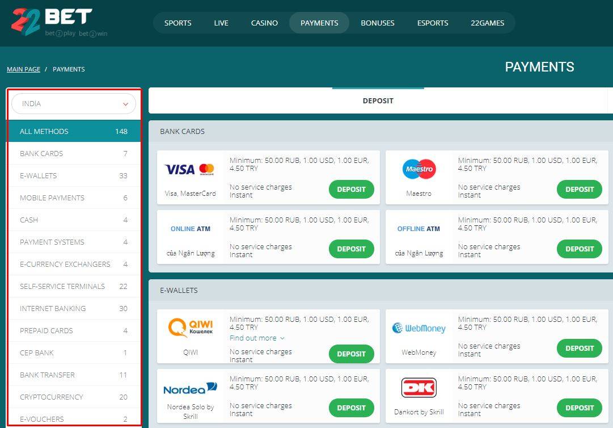Expand Find out more under QIWI
613x428 pixels.
[257, 338]
